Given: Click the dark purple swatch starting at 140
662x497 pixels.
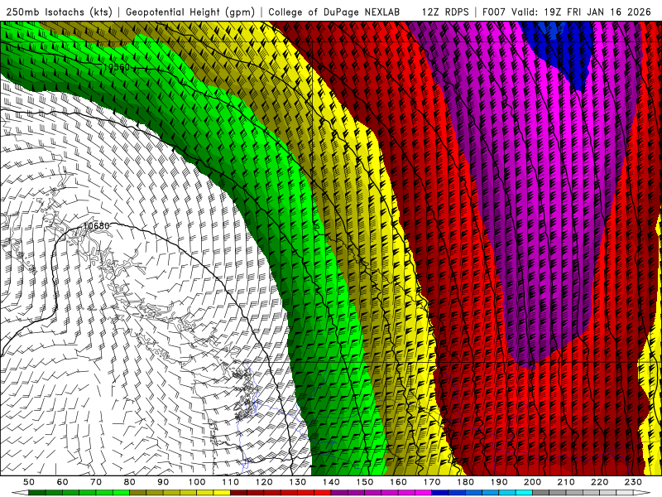Looking at the screenshot, I should click(x=339, y=493).
